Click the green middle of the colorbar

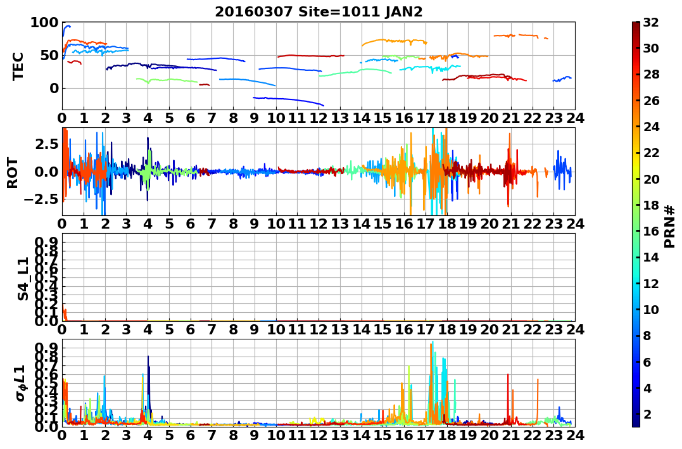click(x=636, y=224)
